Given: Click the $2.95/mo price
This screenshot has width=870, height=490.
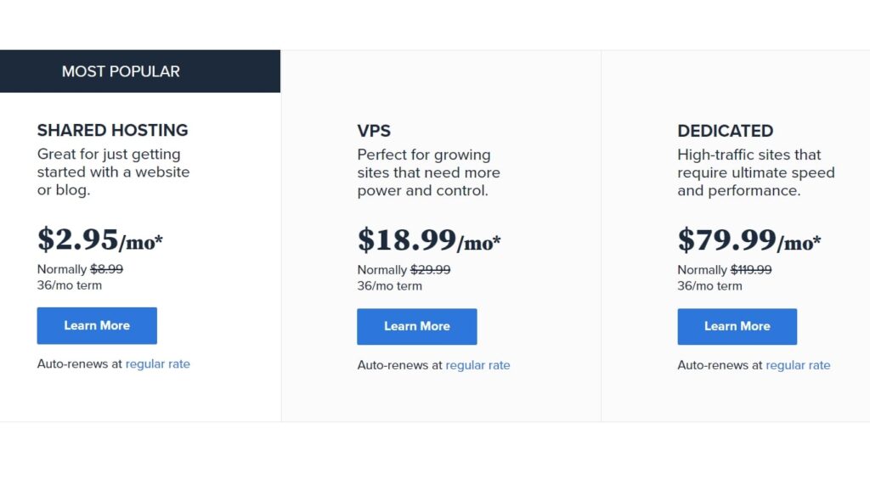Looking at the screenshot, I should pos(100,239).
